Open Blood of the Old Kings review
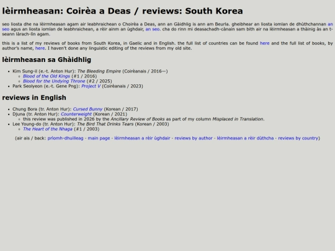335x251 pixels. pyautogui.click(x=47, y=76)
